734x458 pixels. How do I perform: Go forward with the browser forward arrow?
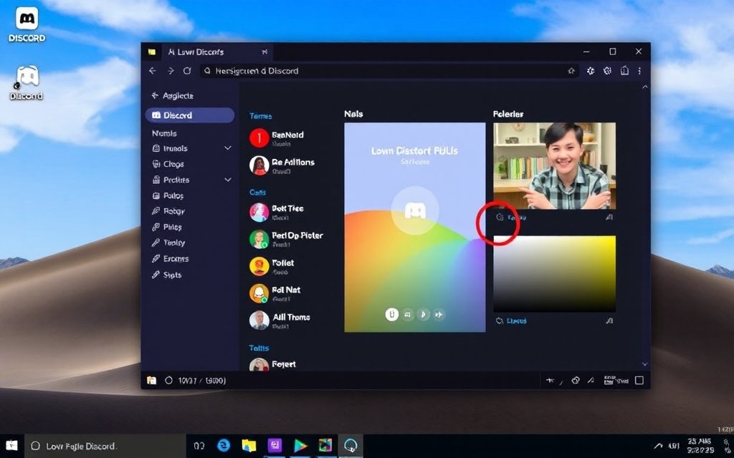171,71
